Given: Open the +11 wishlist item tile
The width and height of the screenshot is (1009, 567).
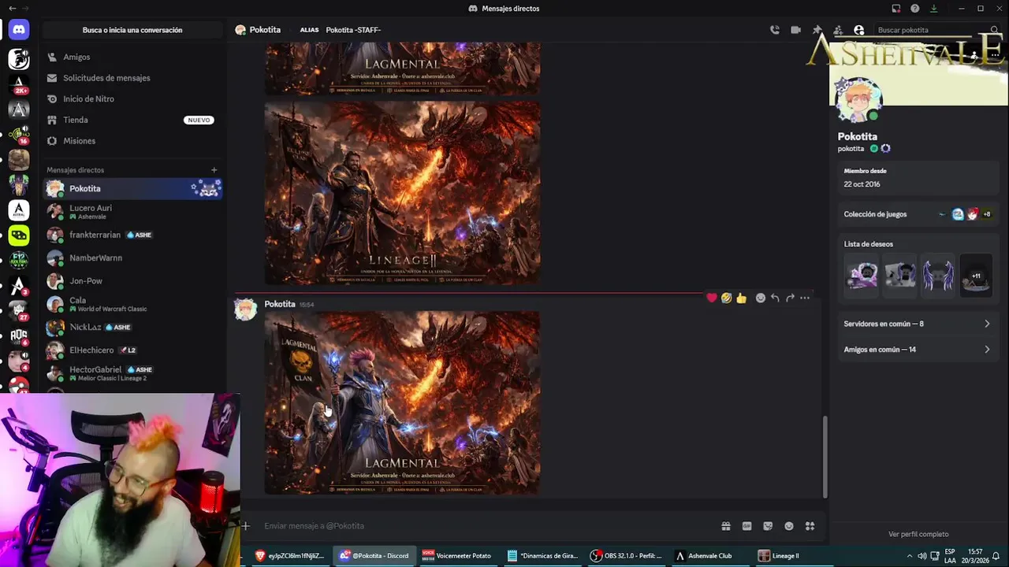Looking at the screenshot, I should pyautogui.click(x=976, y=276).
